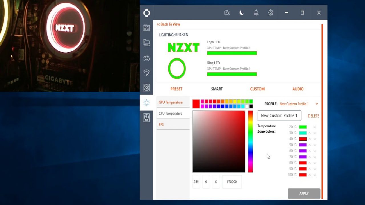365x205 pixels.
Task: Click the up arrow for 80 °C zone
Action: 310,163
